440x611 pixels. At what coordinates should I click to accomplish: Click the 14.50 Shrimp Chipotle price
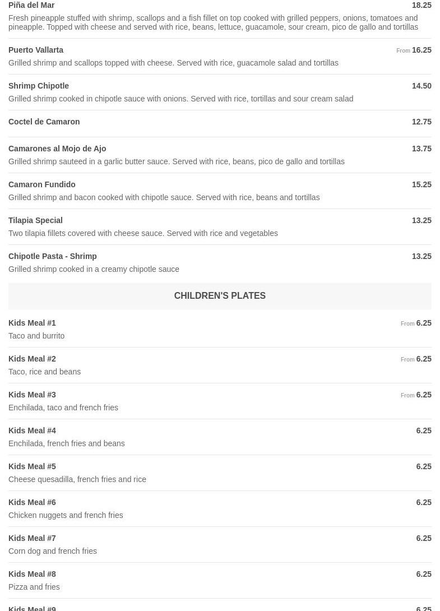422,86
